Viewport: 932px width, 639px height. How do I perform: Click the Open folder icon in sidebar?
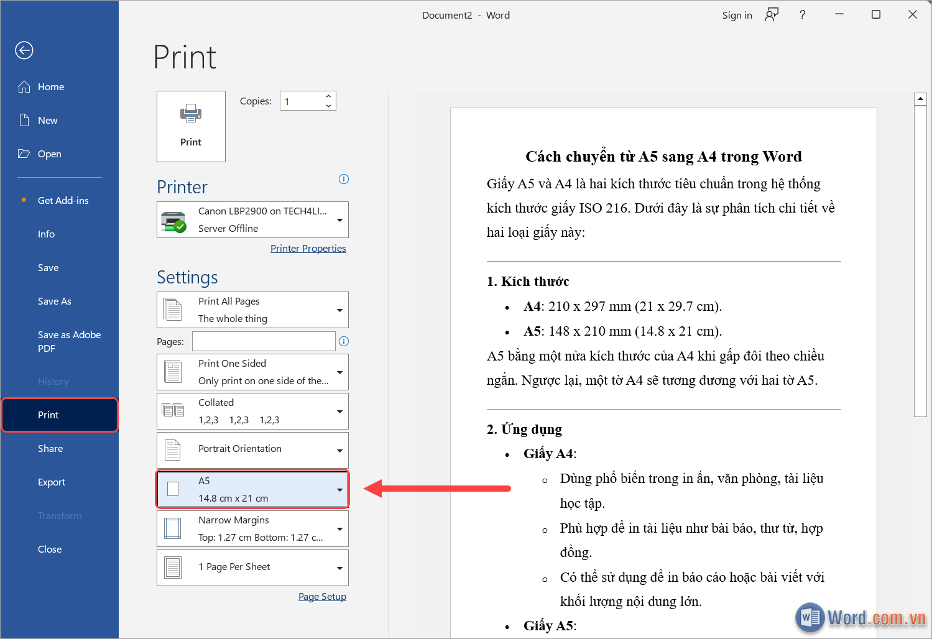(x=24, y=154)
